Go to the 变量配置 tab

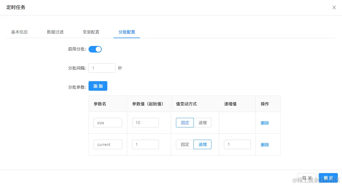[91, 32]
